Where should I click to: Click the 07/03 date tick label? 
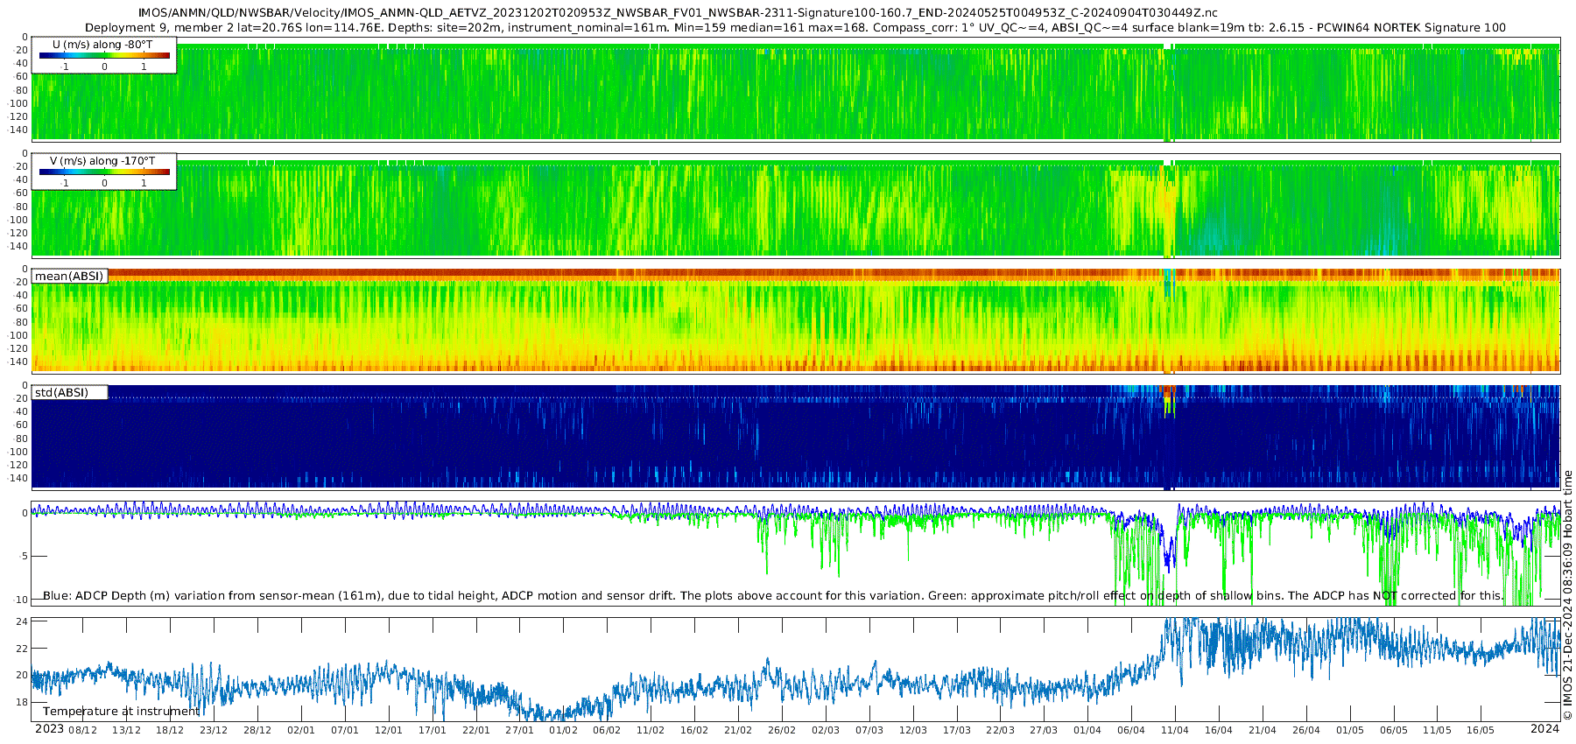(869, 731)
